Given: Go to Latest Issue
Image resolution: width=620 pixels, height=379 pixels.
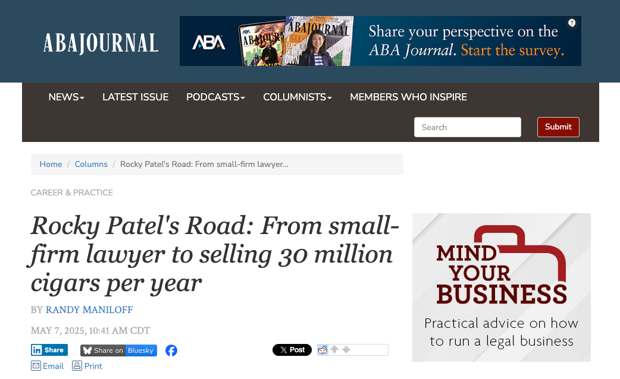Looking at the screenshot, I should pyautogui.click(x=135, y=97).
